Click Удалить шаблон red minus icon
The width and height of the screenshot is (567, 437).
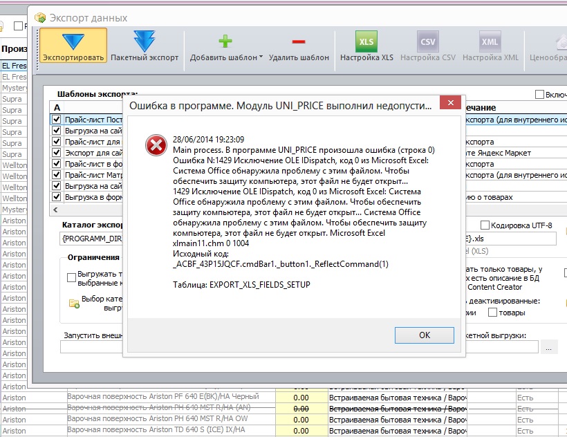coord(299,41)
